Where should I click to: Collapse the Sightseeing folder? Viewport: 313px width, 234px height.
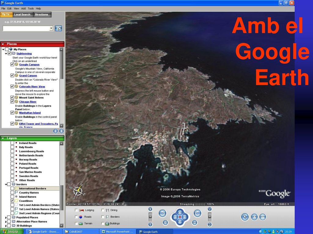pyautogui.click(x=6, y=54)
